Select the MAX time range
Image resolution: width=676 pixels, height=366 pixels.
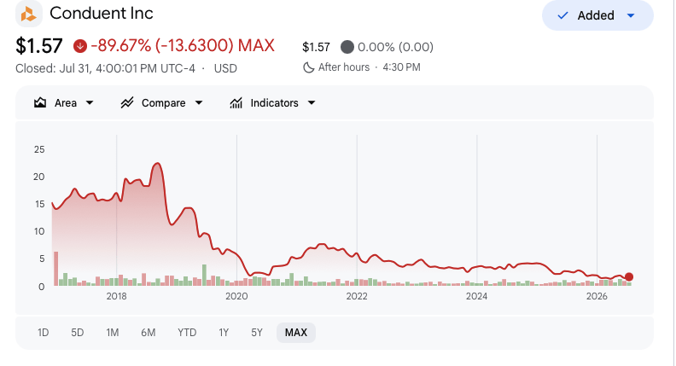296,333
